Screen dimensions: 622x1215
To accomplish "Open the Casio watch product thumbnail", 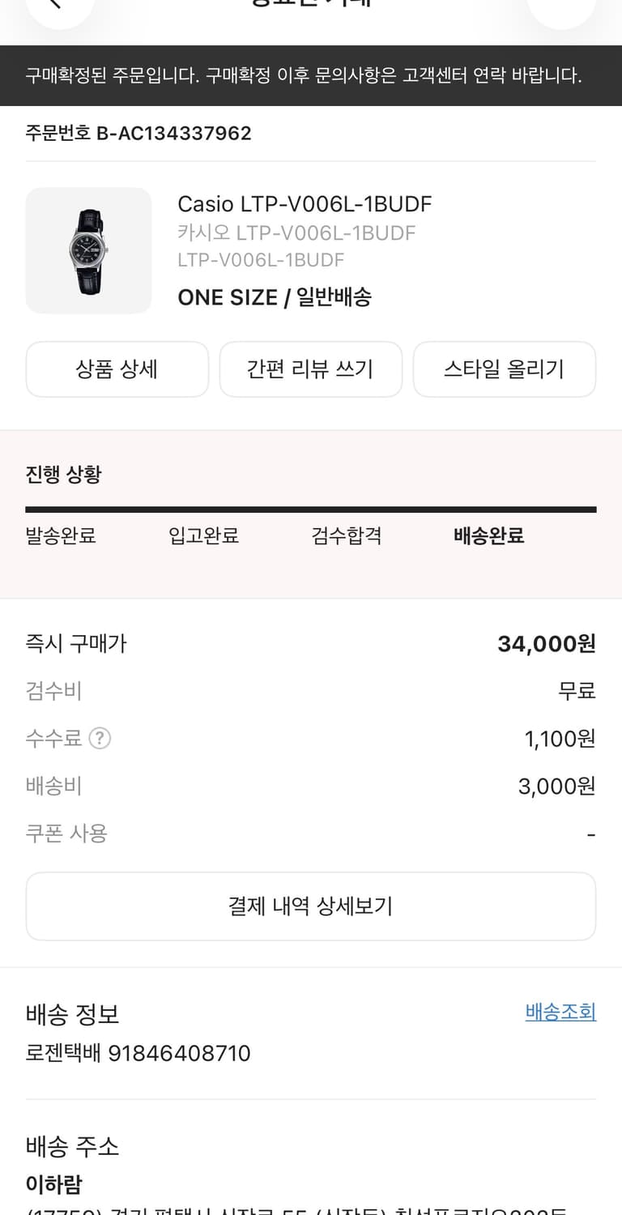I will pos(89,251).
